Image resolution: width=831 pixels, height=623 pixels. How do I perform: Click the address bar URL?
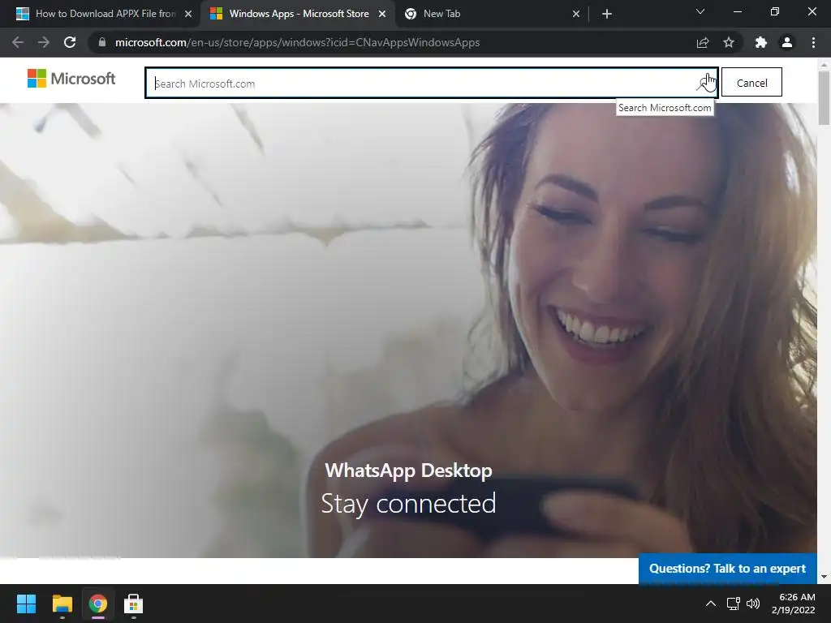coord(297,42)
